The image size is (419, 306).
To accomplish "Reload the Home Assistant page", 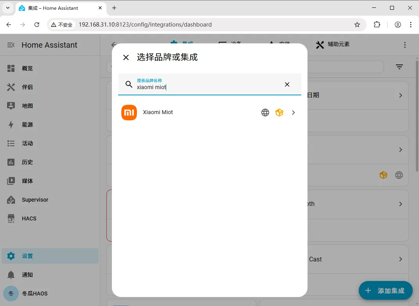I will 37,25.
